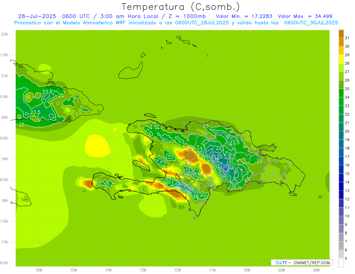Pick the legend swatch between 8 and 9
The width and height of the screenshot is (355, 274).
[x=341, y=229]
